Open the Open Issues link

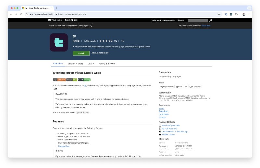point(168,135)
